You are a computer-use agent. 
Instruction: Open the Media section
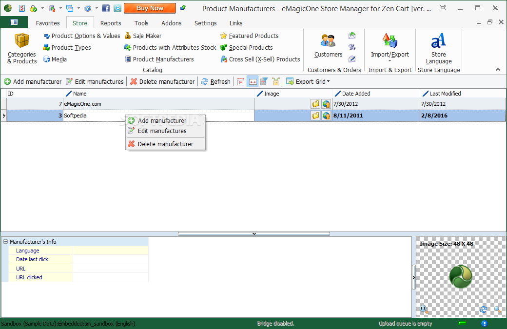(55, 59)
